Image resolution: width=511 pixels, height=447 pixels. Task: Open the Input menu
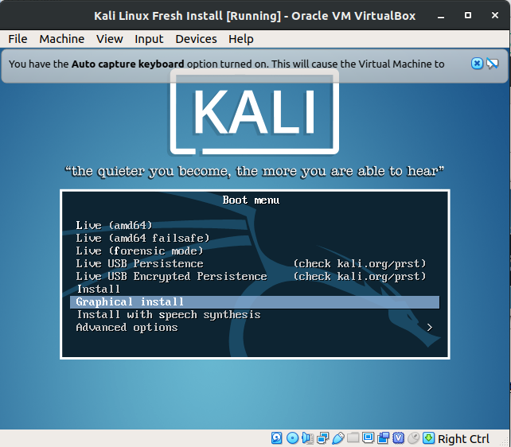point(149,39)
